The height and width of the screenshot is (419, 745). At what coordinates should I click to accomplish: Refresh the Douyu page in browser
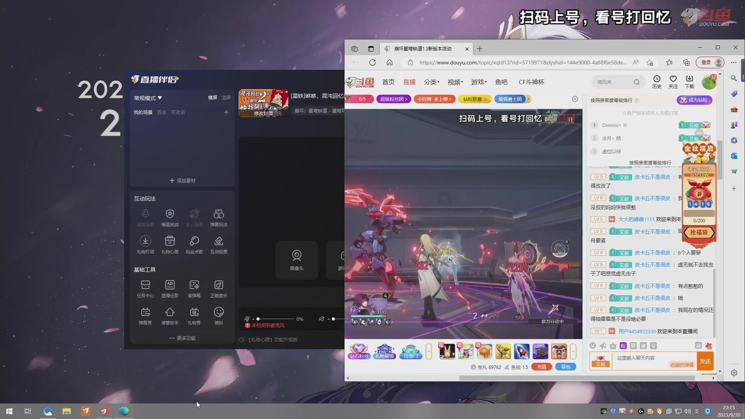coord(372,62)
